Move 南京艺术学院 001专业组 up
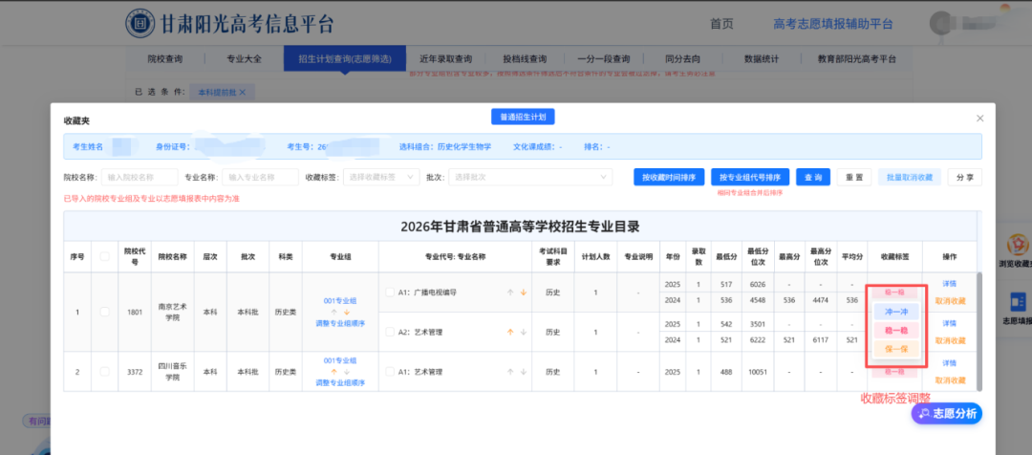The image size is (1032, 455). pyautogui.click(x=333, y=313)
